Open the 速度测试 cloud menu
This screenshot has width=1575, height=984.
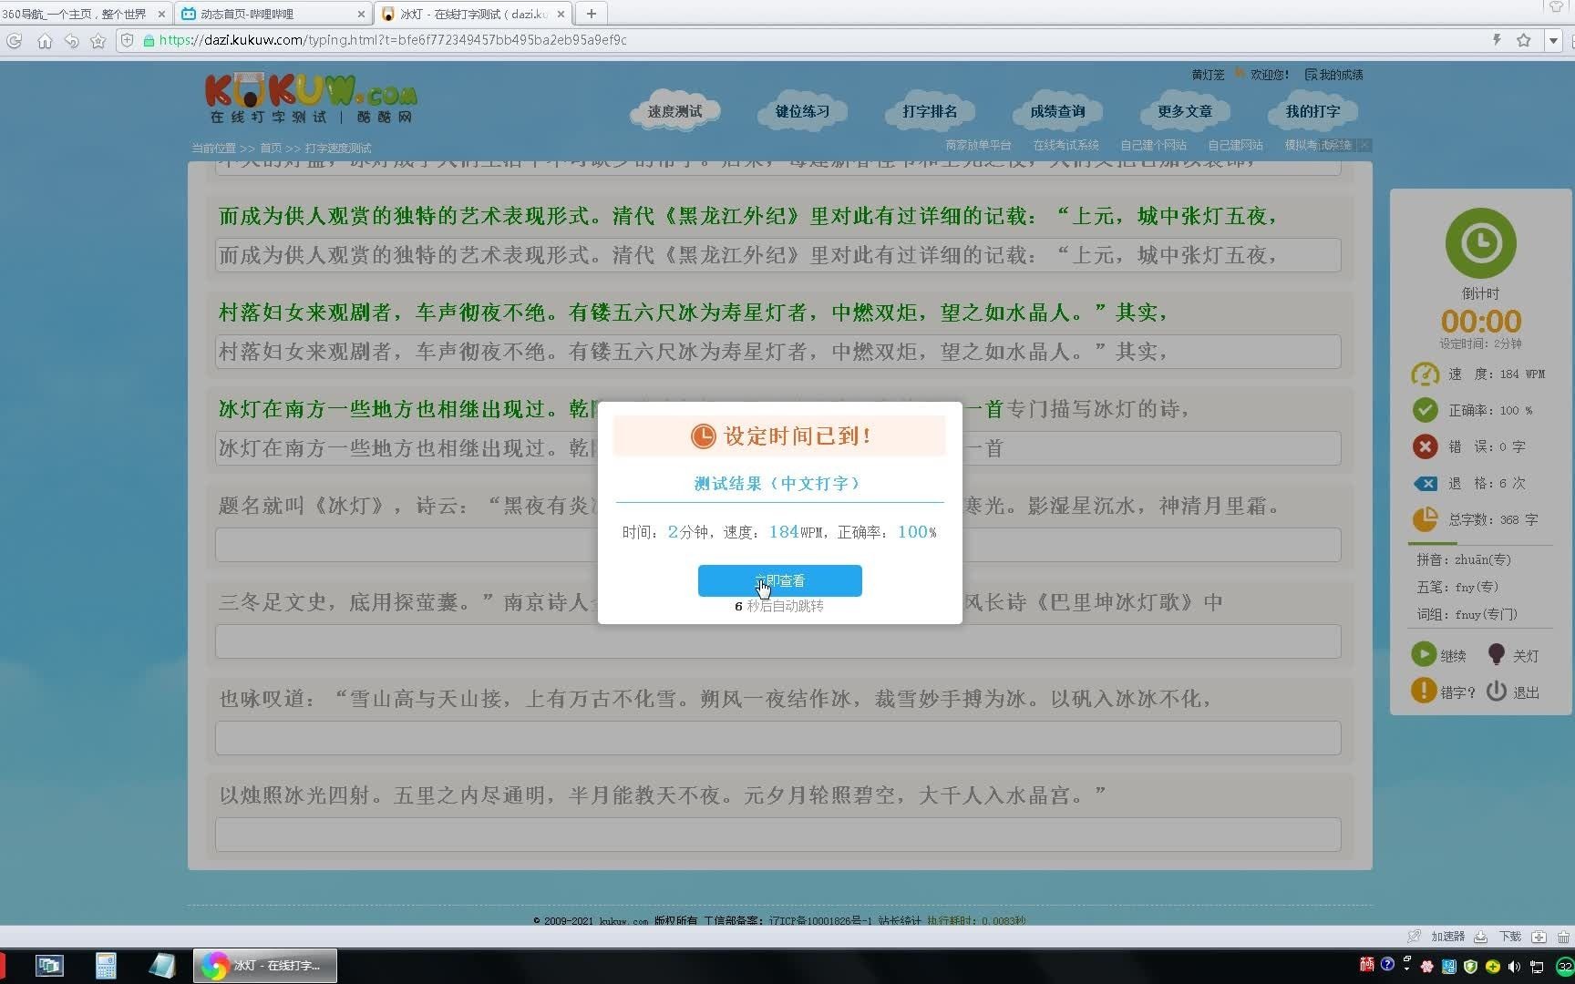pyautogui.click(x=674, y=111)
